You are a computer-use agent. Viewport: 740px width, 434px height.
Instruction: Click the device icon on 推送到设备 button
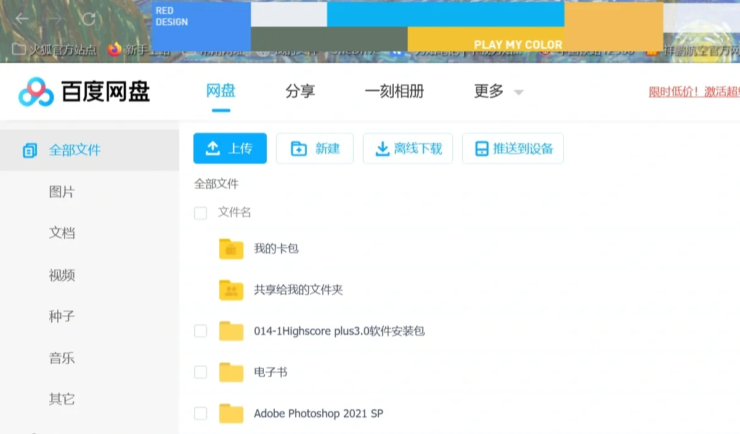coord(481,148)
